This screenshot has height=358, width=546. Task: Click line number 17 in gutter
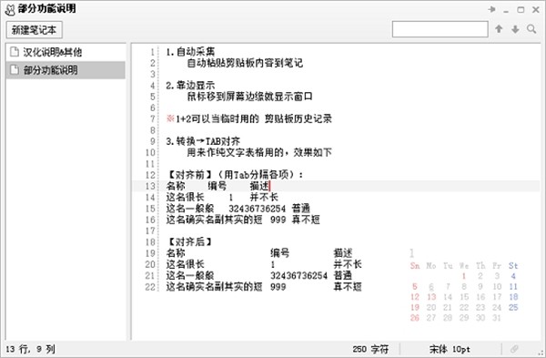click(150, 230)
